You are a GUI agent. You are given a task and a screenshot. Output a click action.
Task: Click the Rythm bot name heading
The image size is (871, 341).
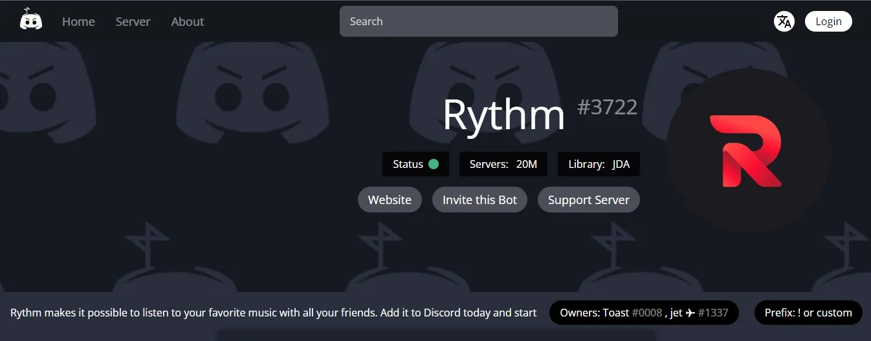pyautogui.click(x=503, y=115)
